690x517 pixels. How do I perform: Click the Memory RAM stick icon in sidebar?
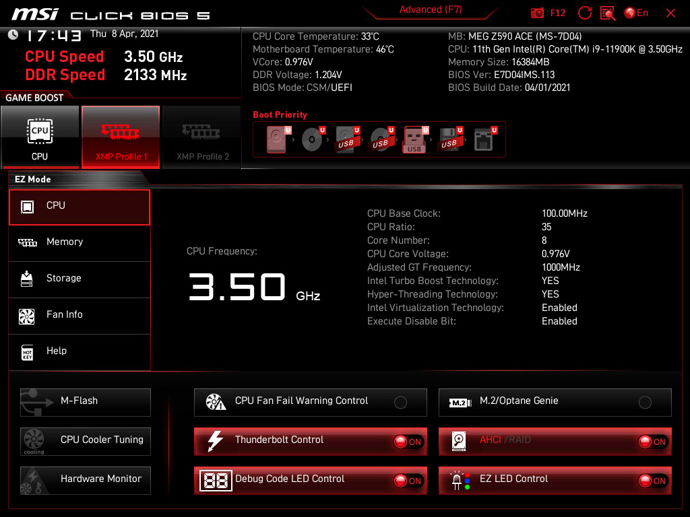coord(27,242)
